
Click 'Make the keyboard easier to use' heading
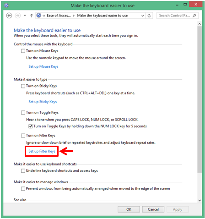click(x=47, y=30)
